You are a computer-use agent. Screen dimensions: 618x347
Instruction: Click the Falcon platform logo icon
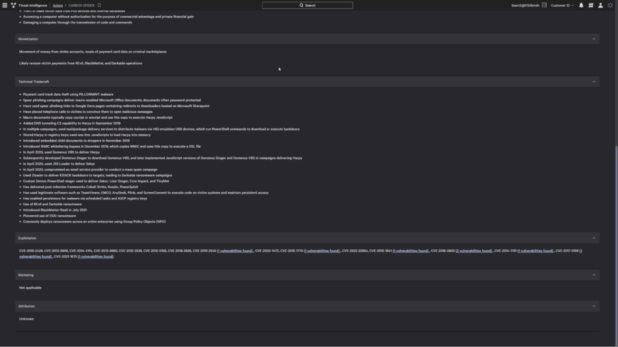coord(14,5)
